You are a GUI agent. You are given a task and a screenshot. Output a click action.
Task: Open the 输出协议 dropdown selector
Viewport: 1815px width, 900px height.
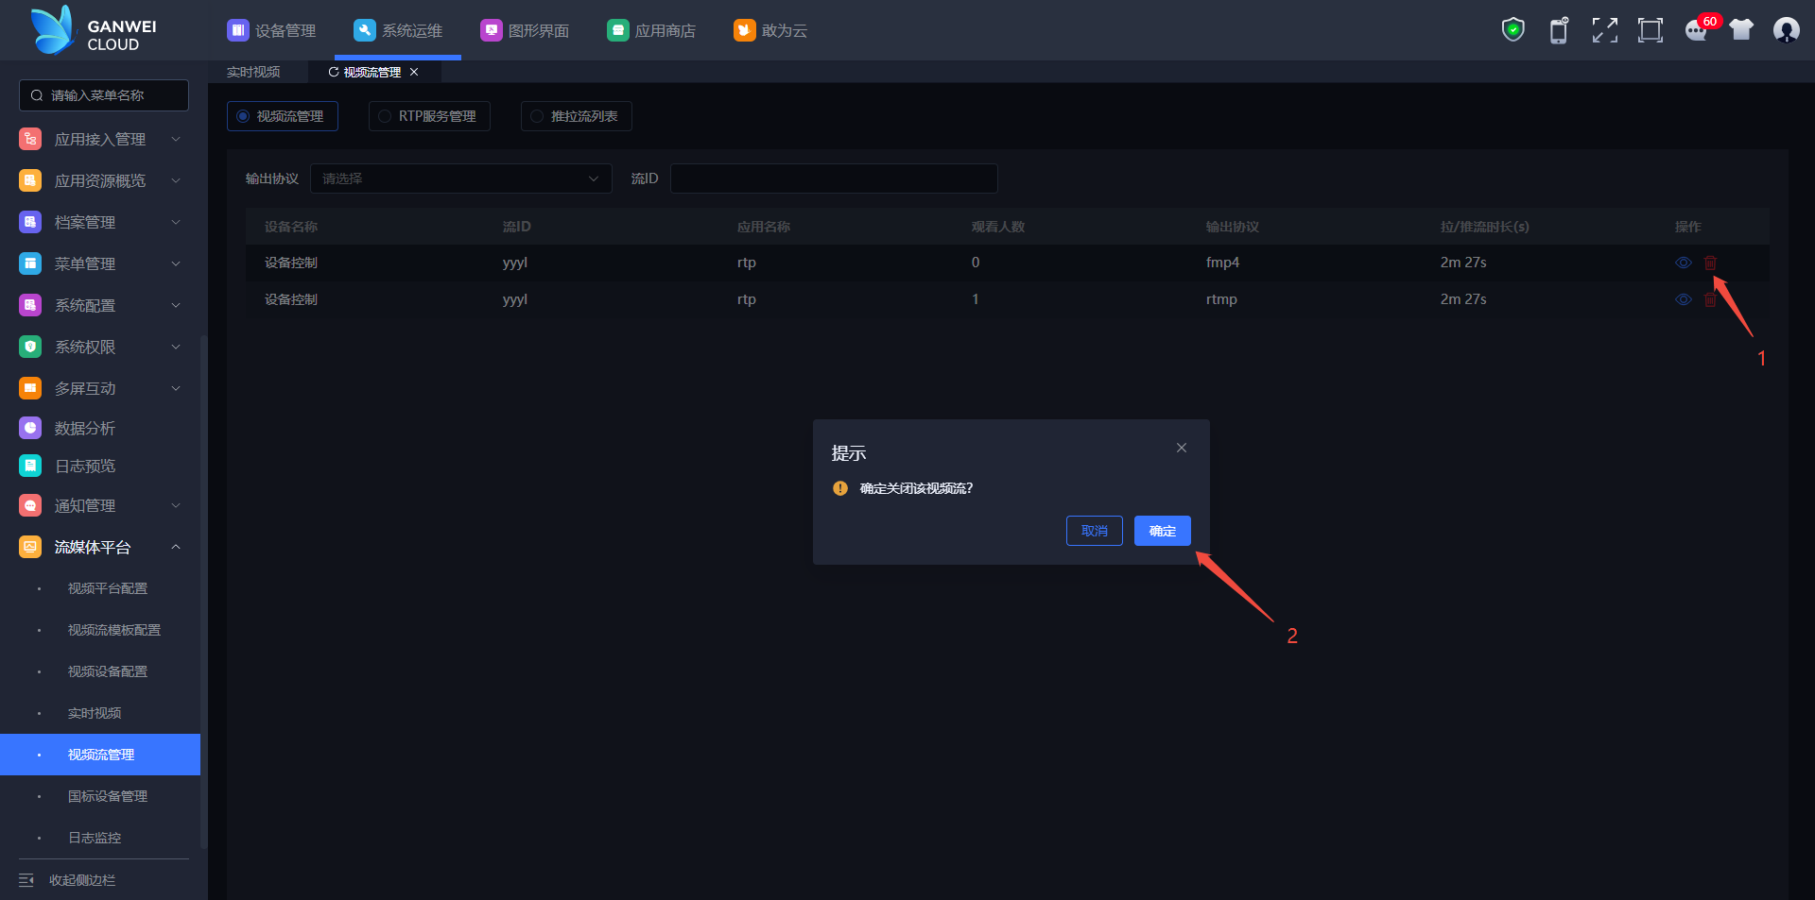tap(460, 178)
